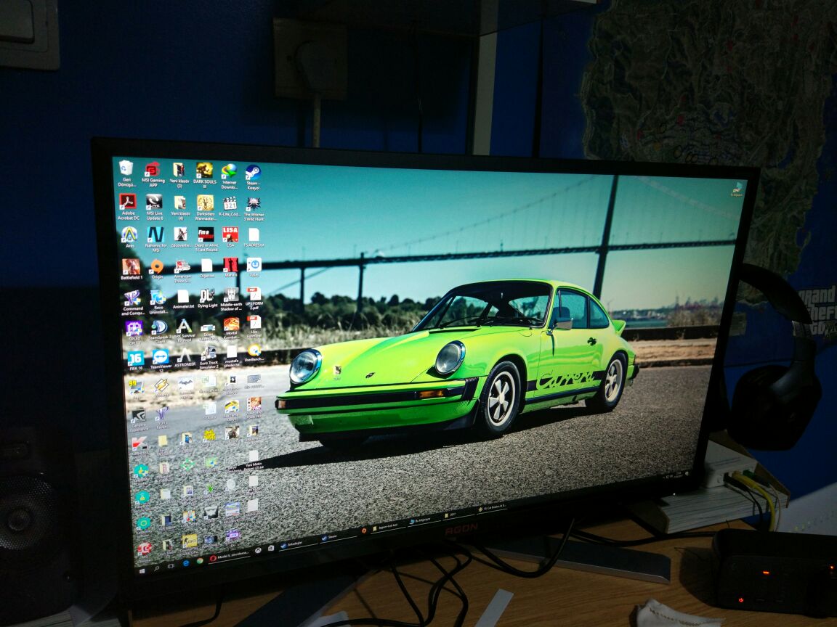Open taskbar search magnifier

coord(157,568)
